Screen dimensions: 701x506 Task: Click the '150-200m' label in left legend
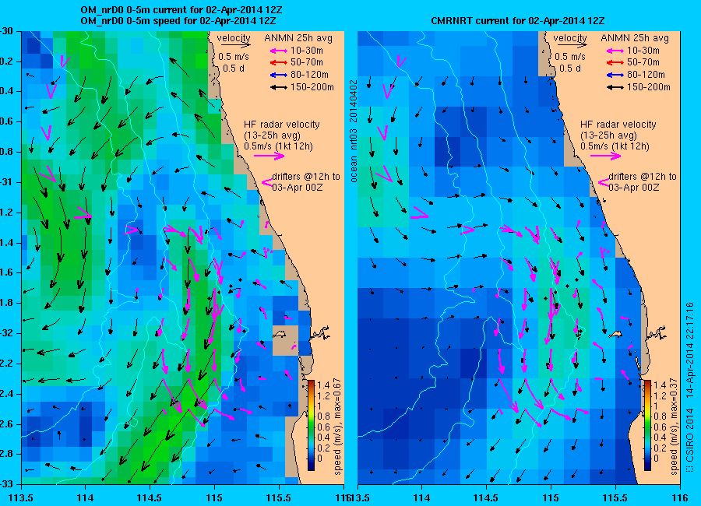312,87
